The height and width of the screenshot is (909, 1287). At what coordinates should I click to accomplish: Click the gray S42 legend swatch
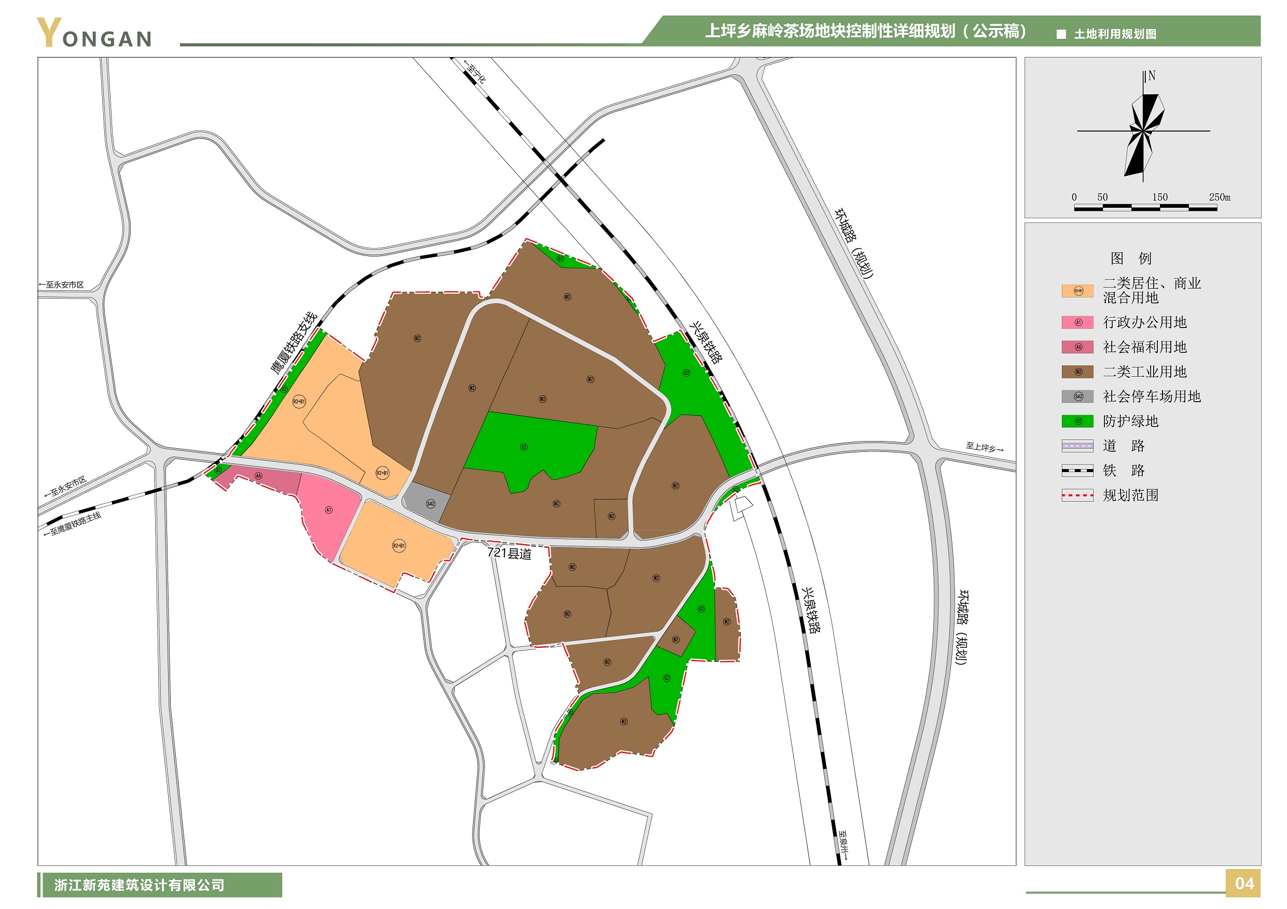pyautogui.click(x=1077, y=396)
